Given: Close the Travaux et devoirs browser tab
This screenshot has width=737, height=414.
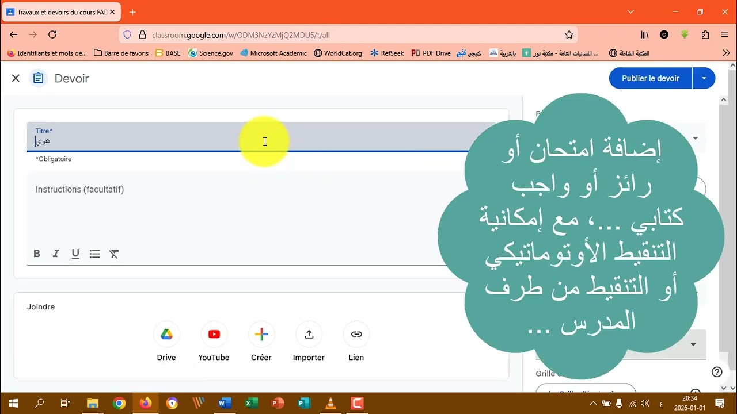Looking at the screenshot, I should [112, 12].
